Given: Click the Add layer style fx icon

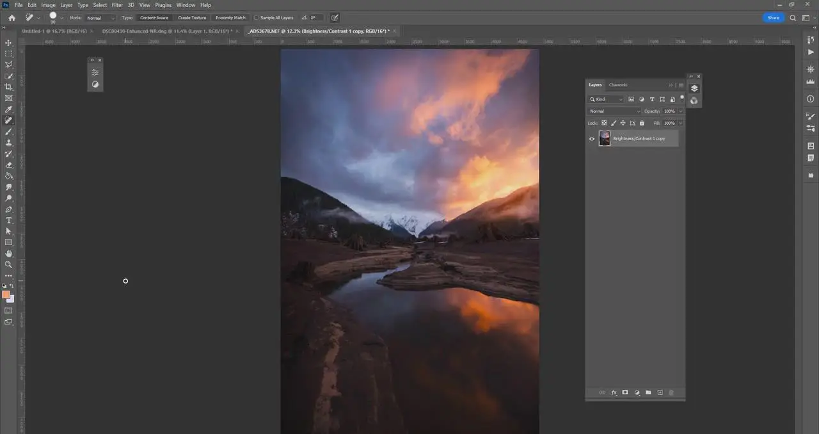Looking at the screenshot, I should (614, 392).
